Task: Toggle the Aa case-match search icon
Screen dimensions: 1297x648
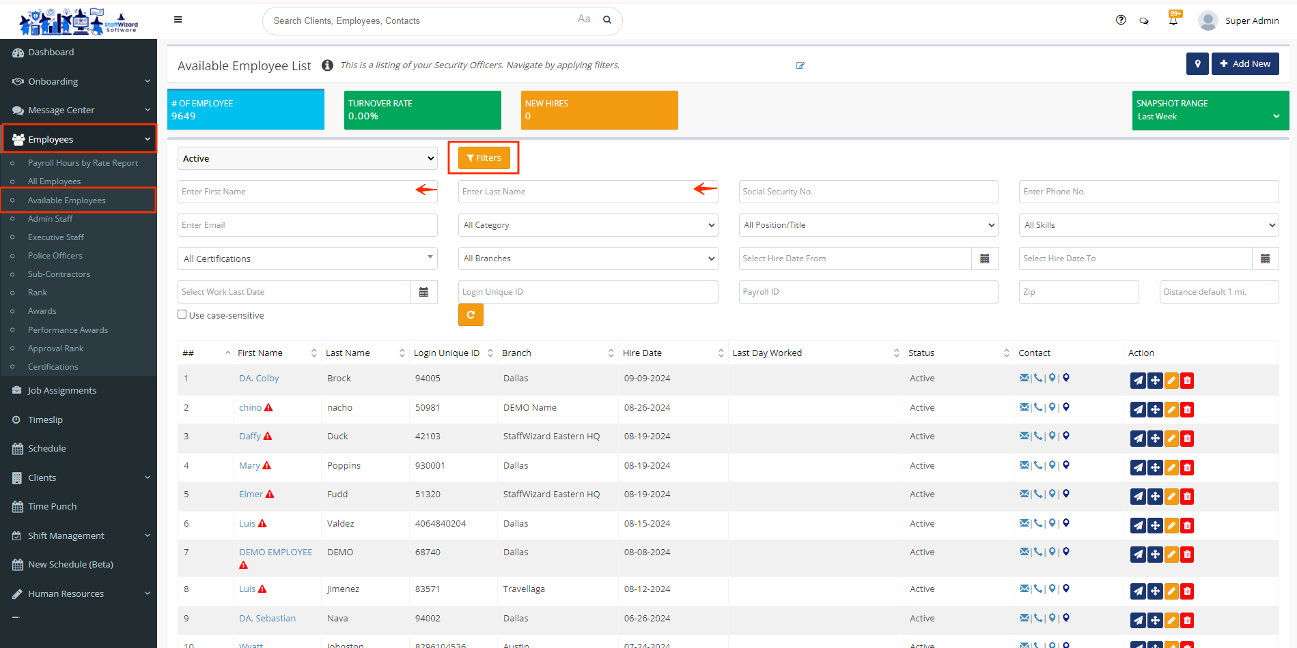Action: tap(584, 19)
